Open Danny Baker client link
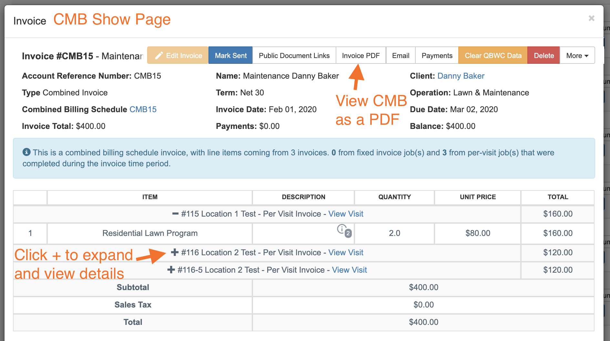This screenshot has width=610, height=341. tap(461, 76)
